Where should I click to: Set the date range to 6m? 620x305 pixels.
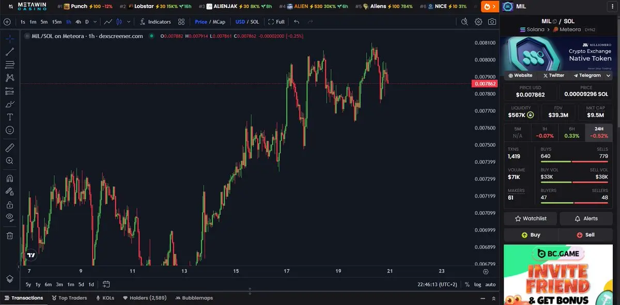coord(48,284)
